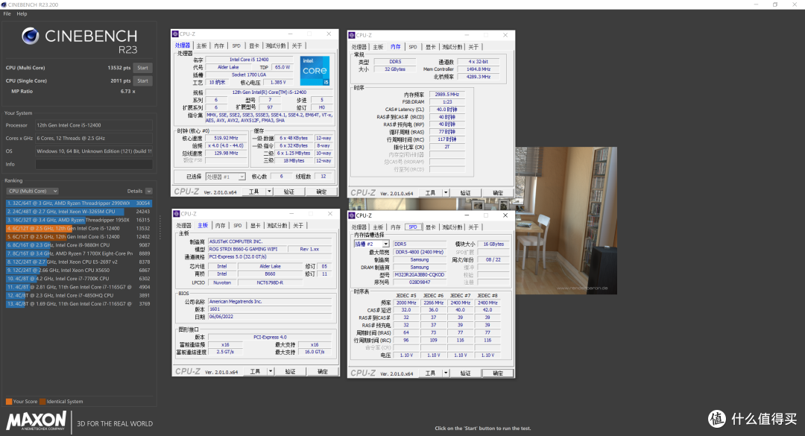Select ranking row 2 Xeon W-3265M
This screenshot has width=805, height=436.
[x=78, y=212]
